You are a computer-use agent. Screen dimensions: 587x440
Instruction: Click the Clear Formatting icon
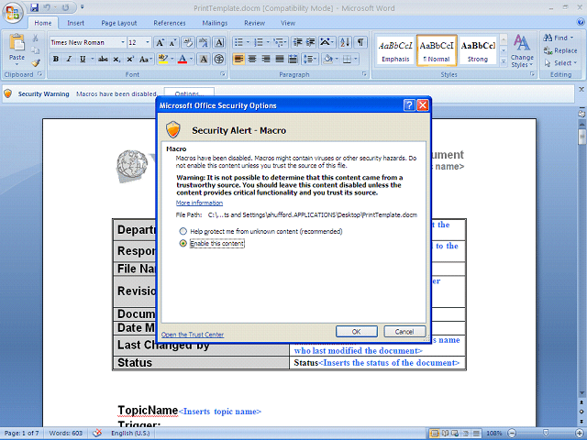point(188,42)
